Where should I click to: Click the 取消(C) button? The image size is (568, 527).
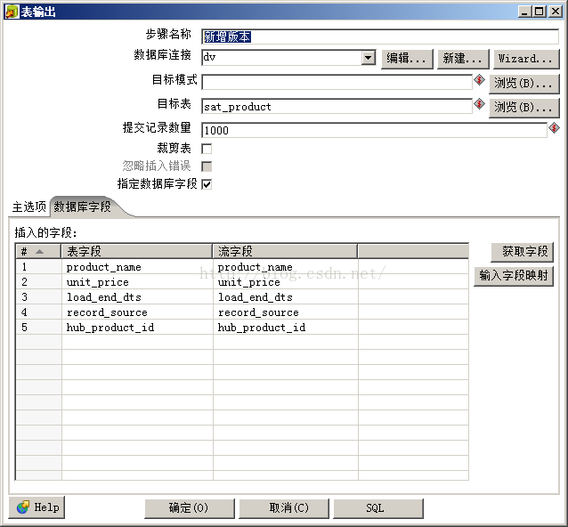click(x=284, y=507)
